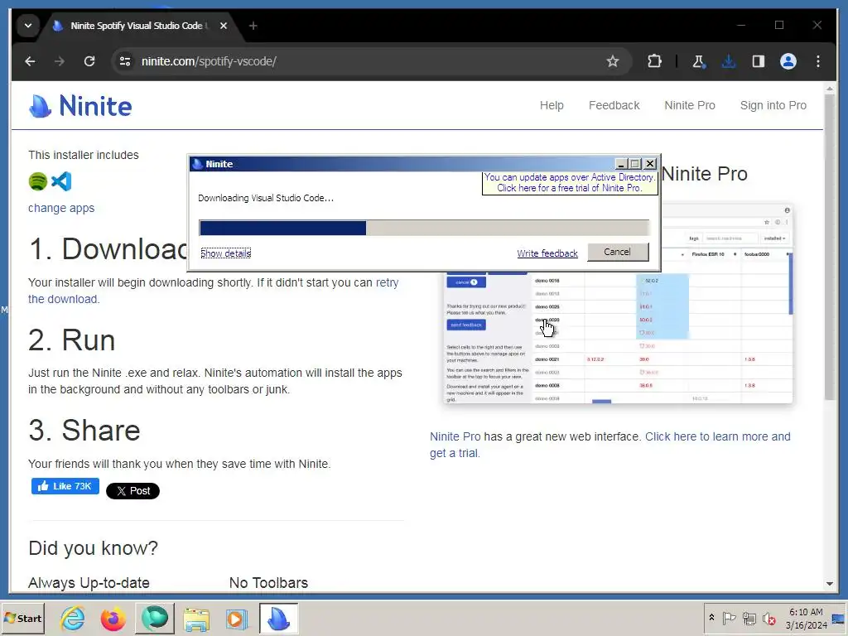Open the network tray icon
Viewport: 848px width, 636px height.
(749, 618)
